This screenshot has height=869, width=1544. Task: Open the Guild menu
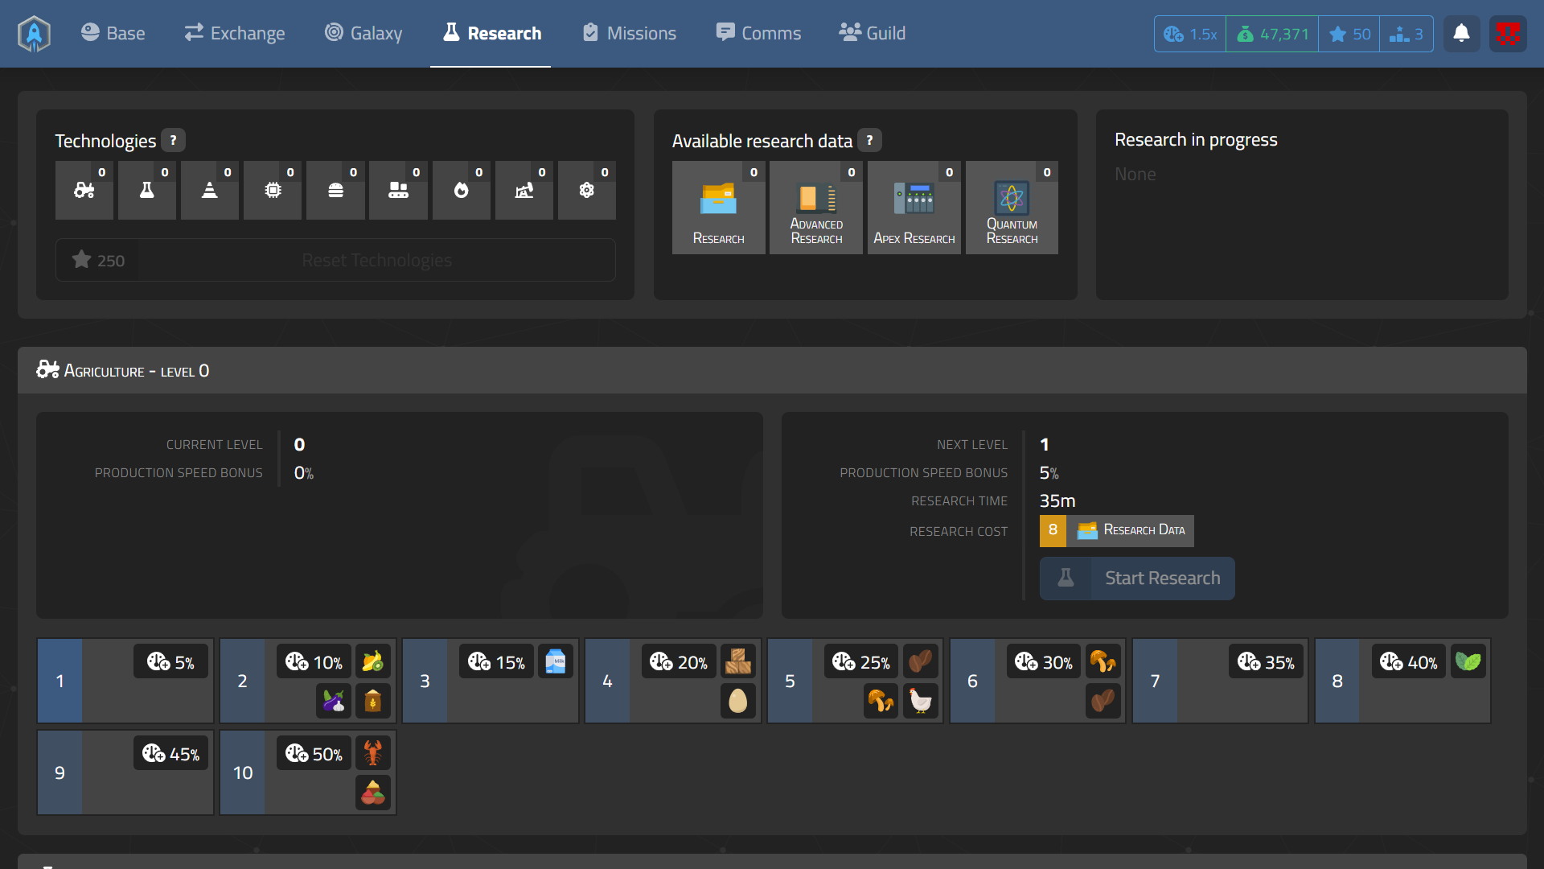point(873,34)
